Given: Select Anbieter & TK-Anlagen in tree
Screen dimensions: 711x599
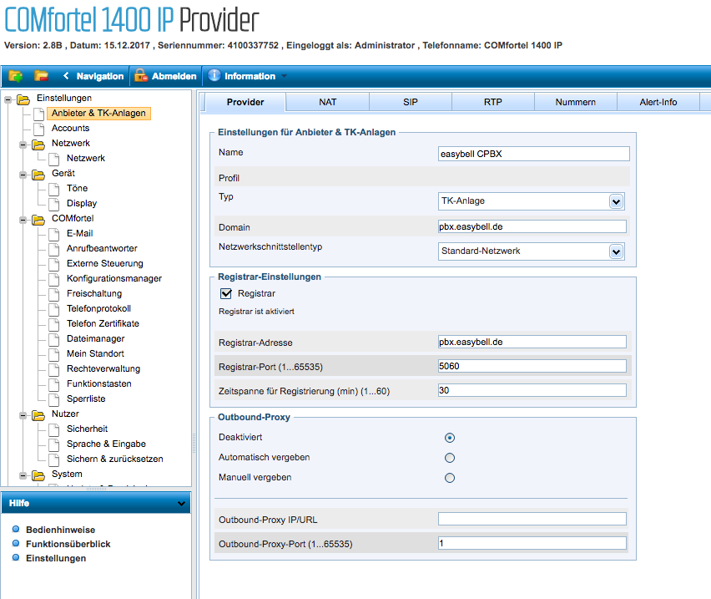Looking at the screenshot, I should [98, 113].
